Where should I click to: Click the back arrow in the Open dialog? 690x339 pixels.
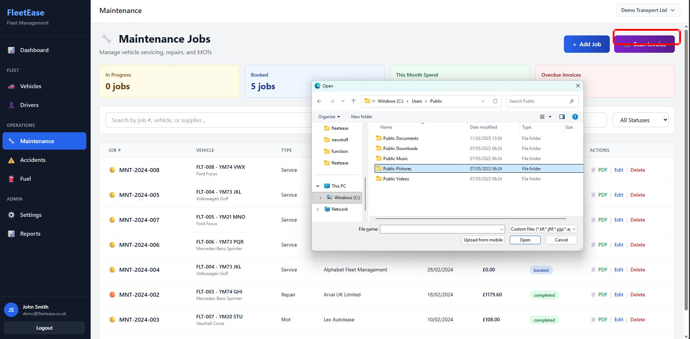point(319,101)
